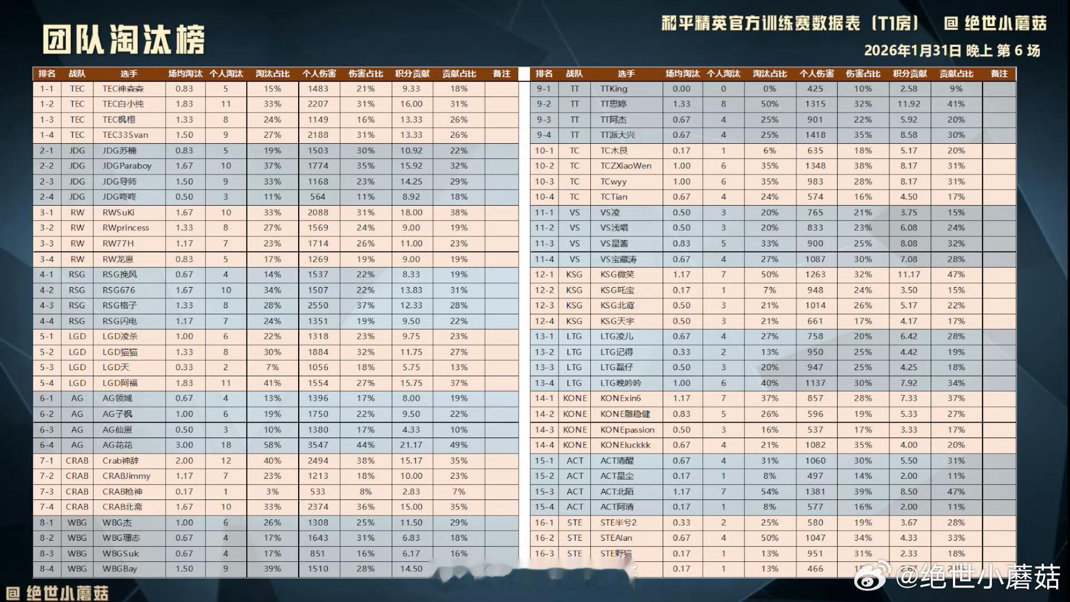1070x602 pixels.
Task: Select player name JDGParaboy
Action: click(127, 166)
